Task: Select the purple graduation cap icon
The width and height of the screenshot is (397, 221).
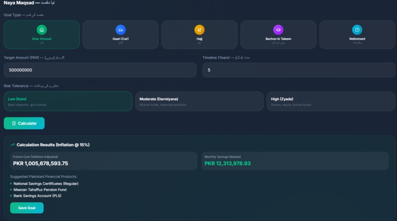Action: [x=278, y=30]
